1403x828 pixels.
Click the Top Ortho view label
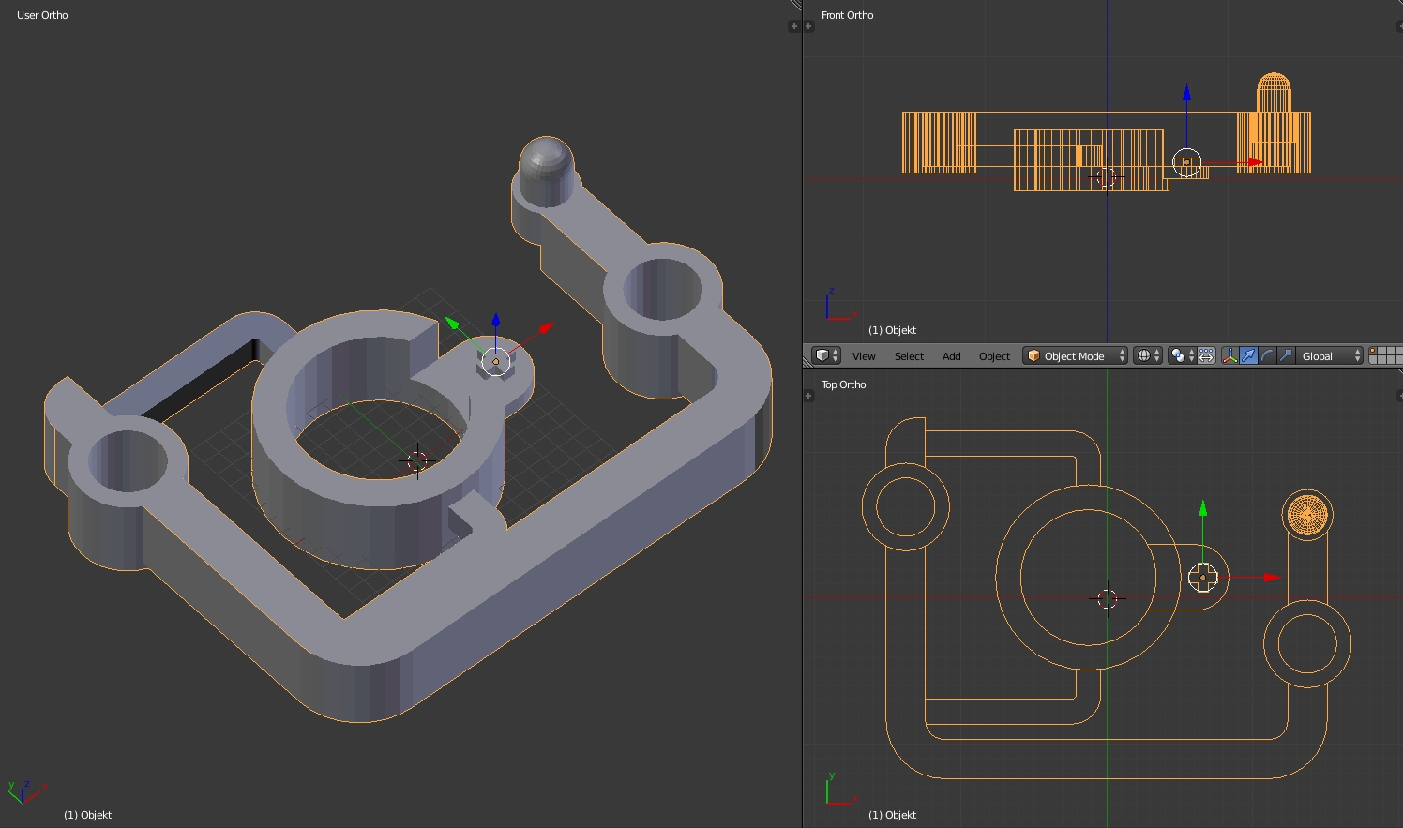[843, 384]
